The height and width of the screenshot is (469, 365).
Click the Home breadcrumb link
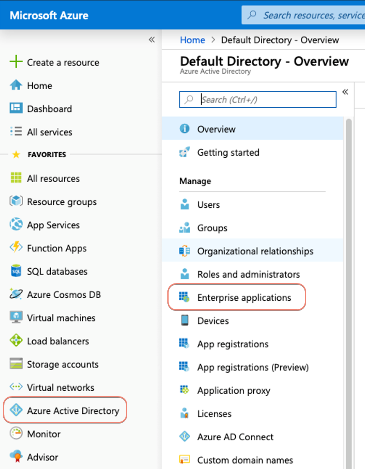192,40
